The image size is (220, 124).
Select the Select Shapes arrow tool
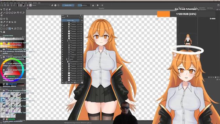(1, 9)
